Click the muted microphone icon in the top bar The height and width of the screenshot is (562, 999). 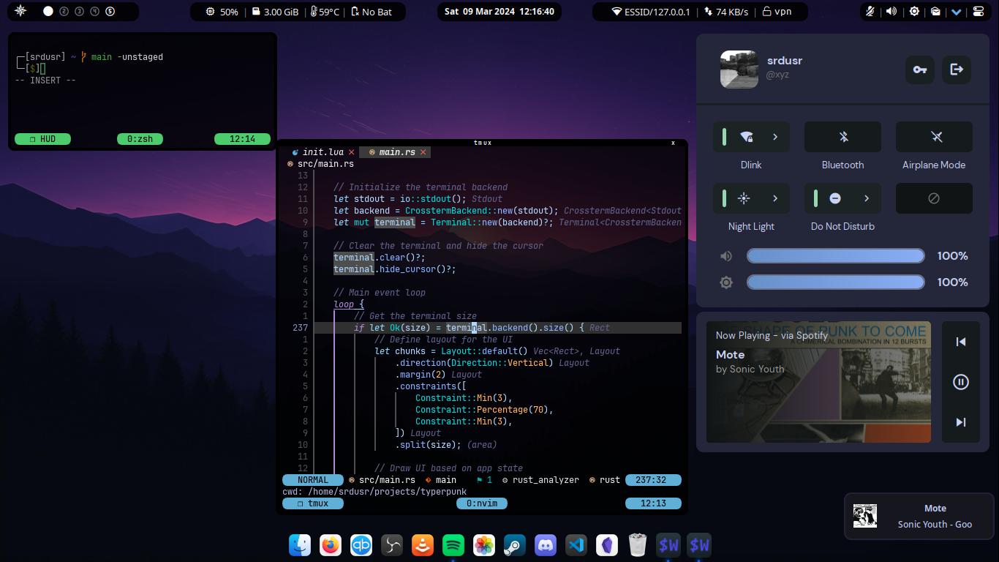click(870, 12)
